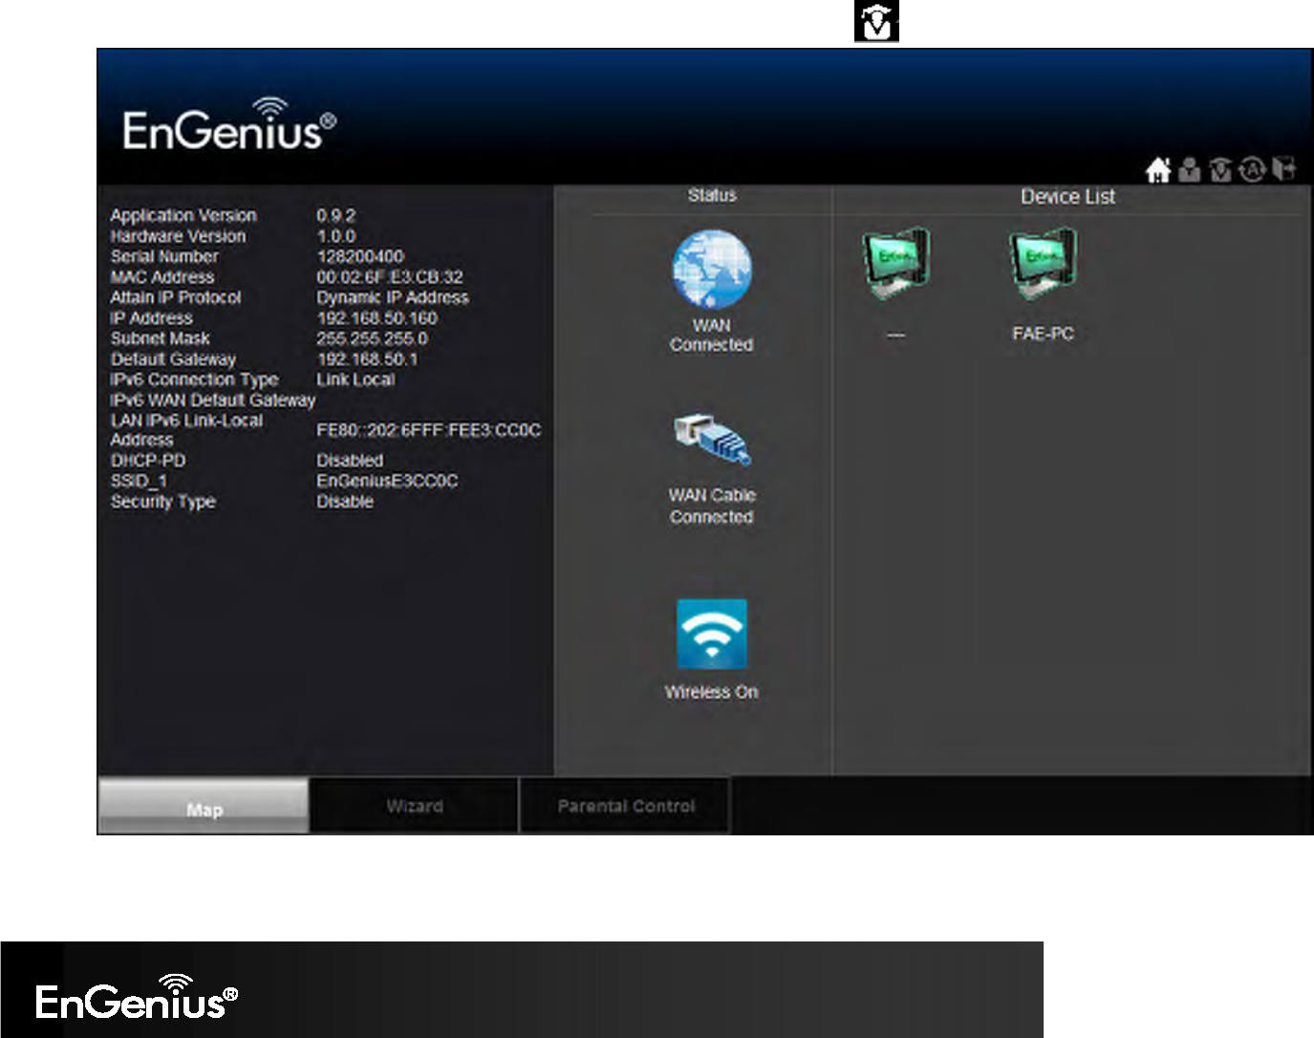Click the 'IPv6 WAN Default Gateway' label
This screenshot has width=1314, height=1038.
212,400
